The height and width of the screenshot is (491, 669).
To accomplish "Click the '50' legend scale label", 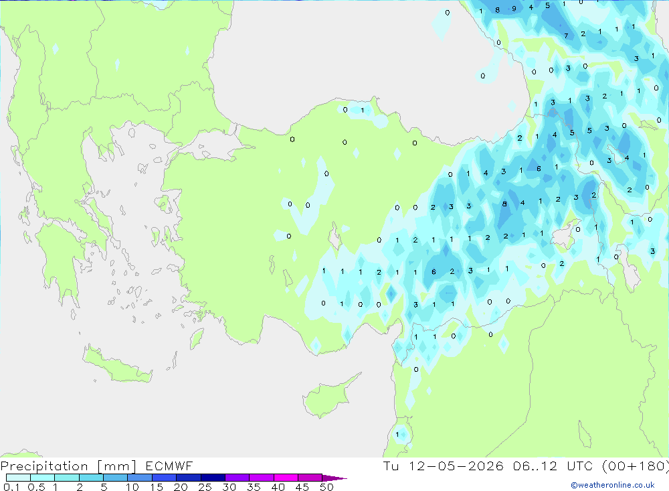I will (327, 487).
